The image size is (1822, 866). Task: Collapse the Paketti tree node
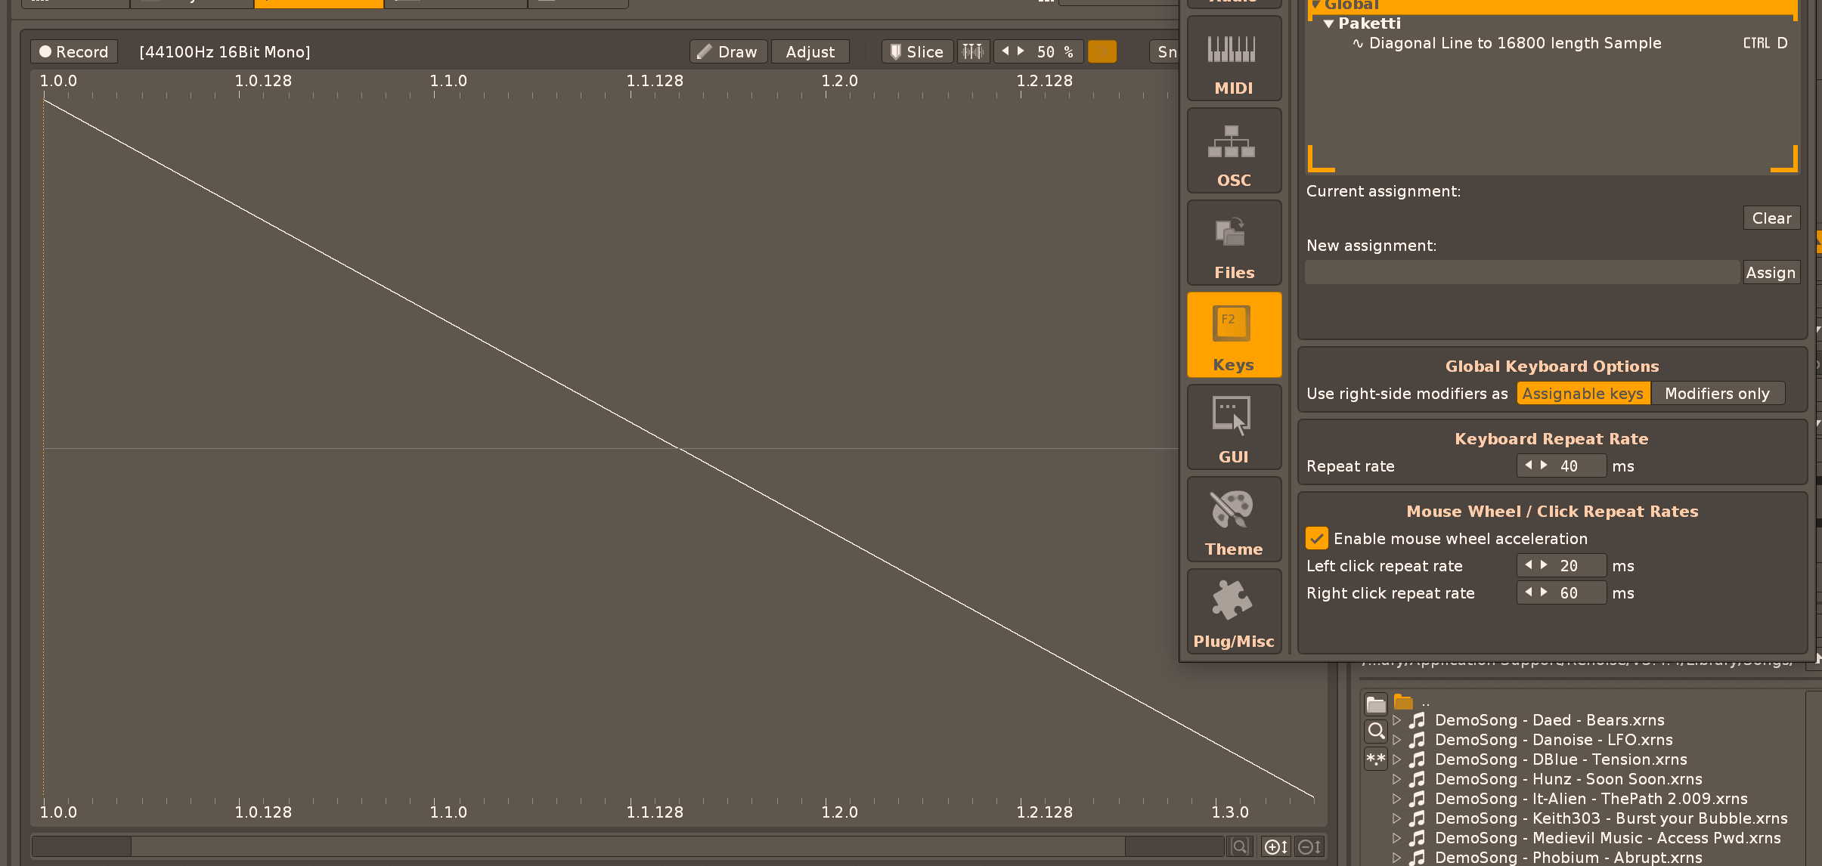click(x=1328, y=23)
